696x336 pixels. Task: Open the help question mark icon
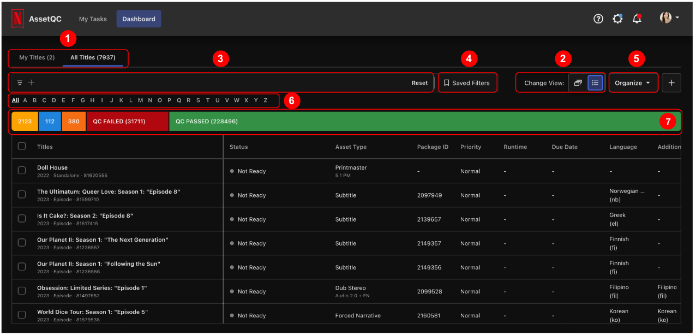[x=598, y=19]
